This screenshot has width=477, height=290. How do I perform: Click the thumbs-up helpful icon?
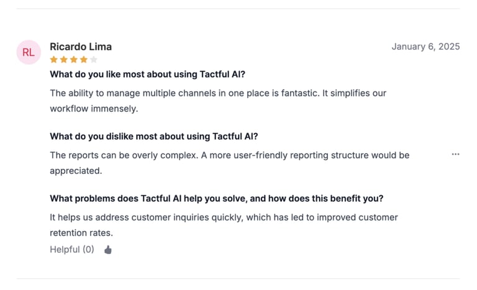(108, 250)
